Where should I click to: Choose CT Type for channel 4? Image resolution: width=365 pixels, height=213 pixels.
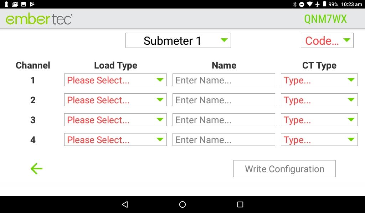pyautogui.click(x=319, y=140)
